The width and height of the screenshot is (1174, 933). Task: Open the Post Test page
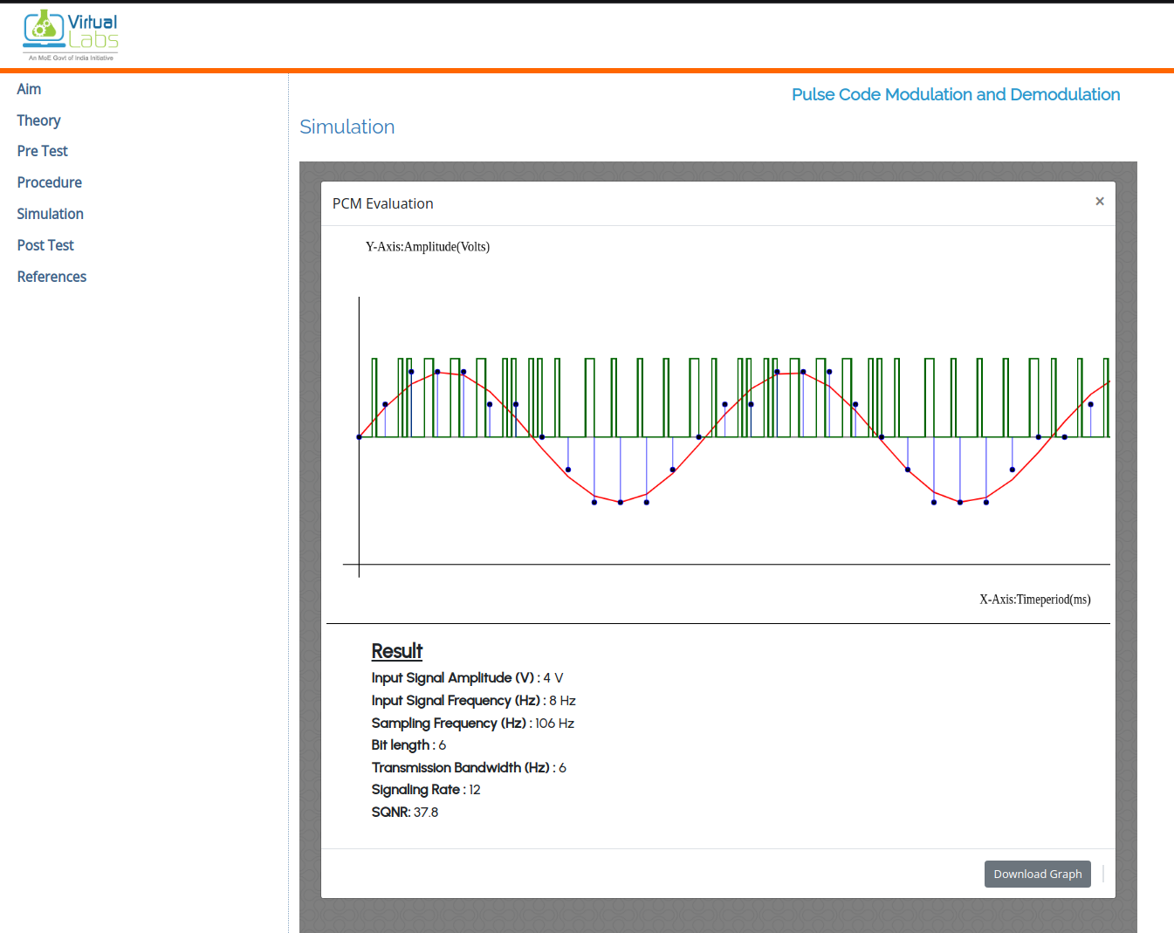coord(45,245)
